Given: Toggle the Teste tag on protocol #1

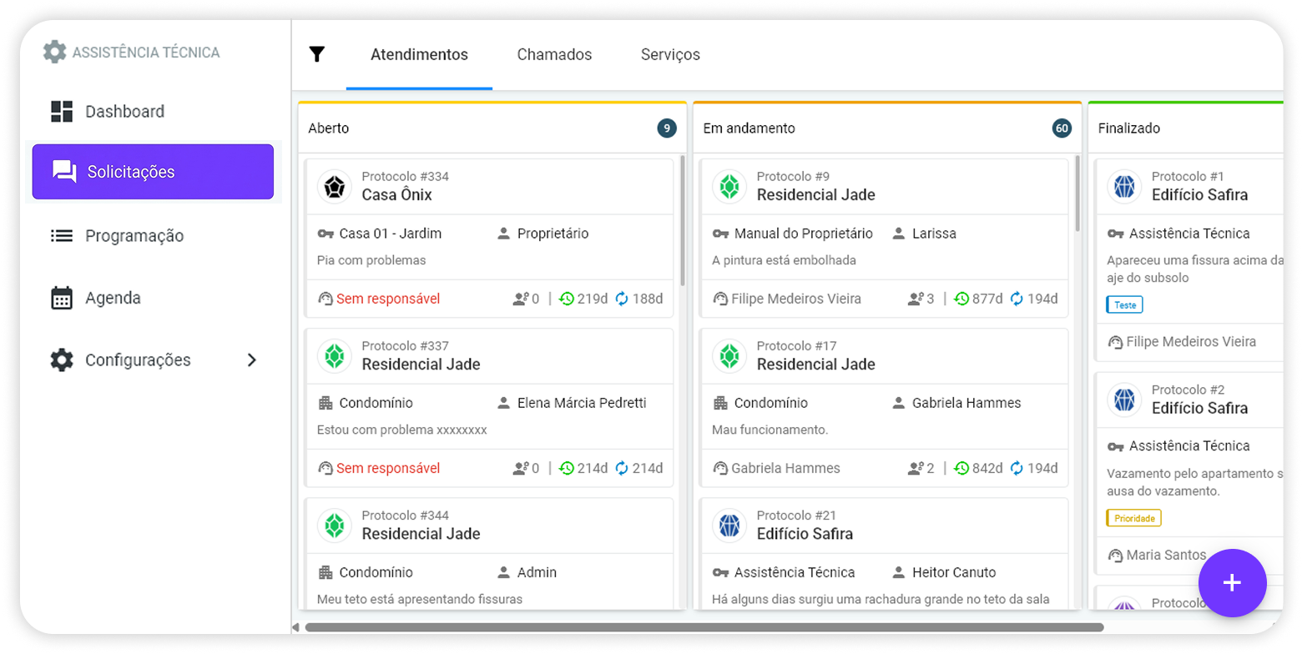Looking at the screenshot, I should pos(1123,304).
